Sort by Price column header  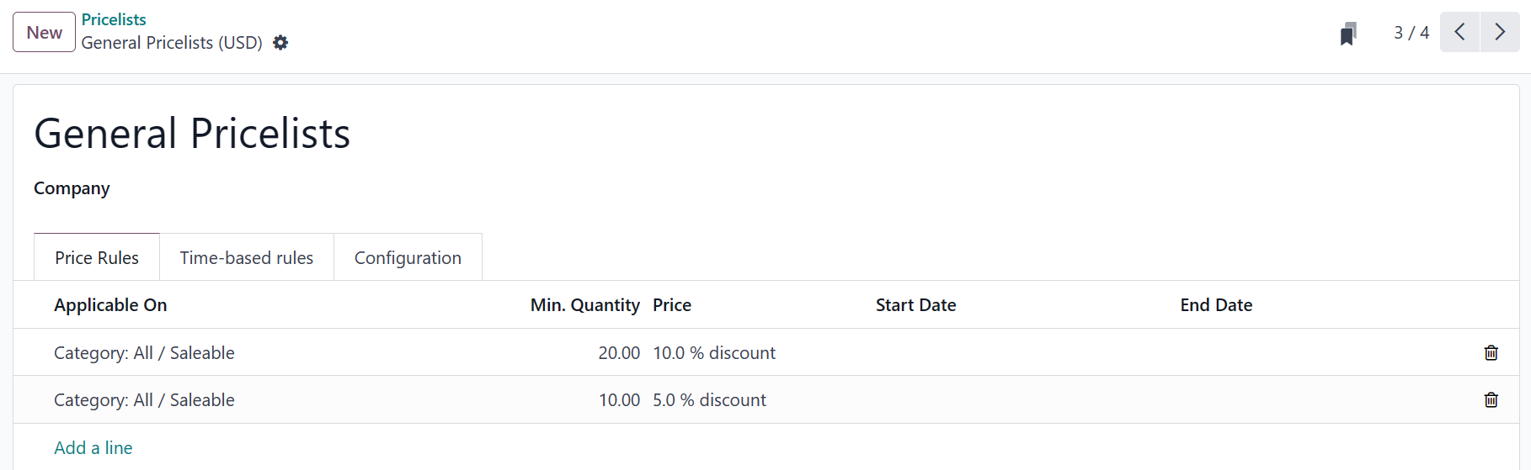pyautogui.click(x=672, y=305)
